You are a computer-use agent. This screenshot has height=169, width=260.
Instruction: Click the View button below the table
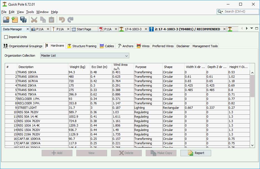pyautogui.click(x=92, y=153)
